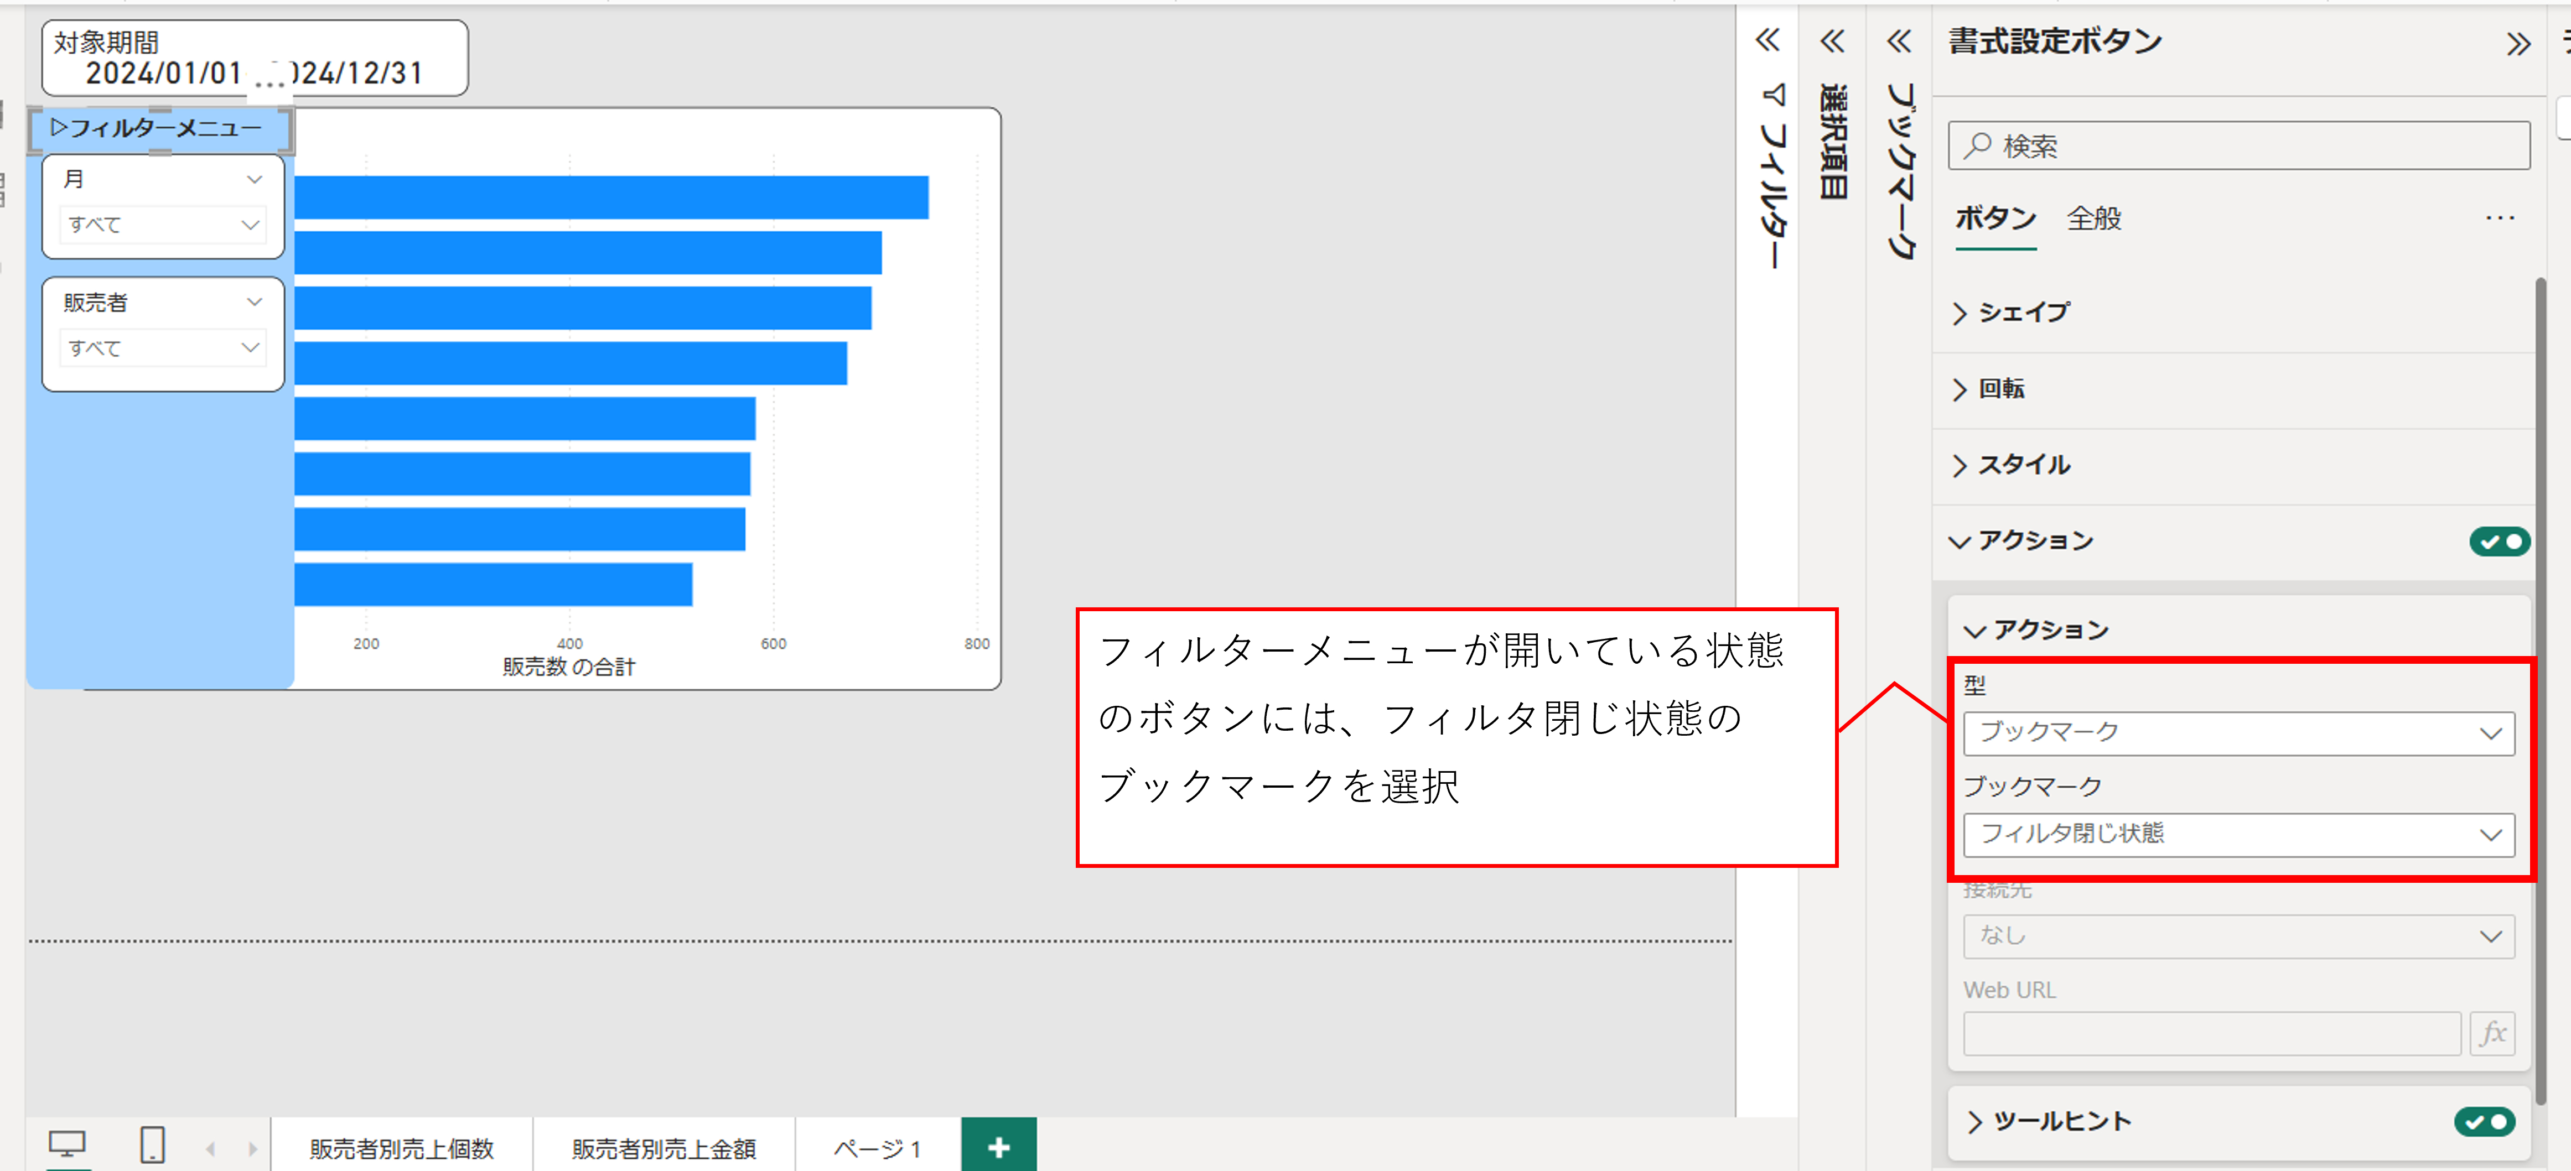Open the 販売者 slicer value dropdown すべて
Screen dimensions: 2571x1171
pos(164,347)
